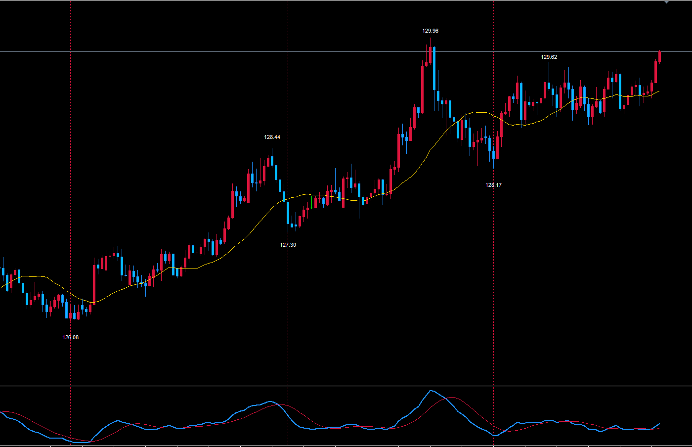The width and height of the screenshot is (692, 447).
Task: Select the 128.17 low price label
Action: click(493, 185)
